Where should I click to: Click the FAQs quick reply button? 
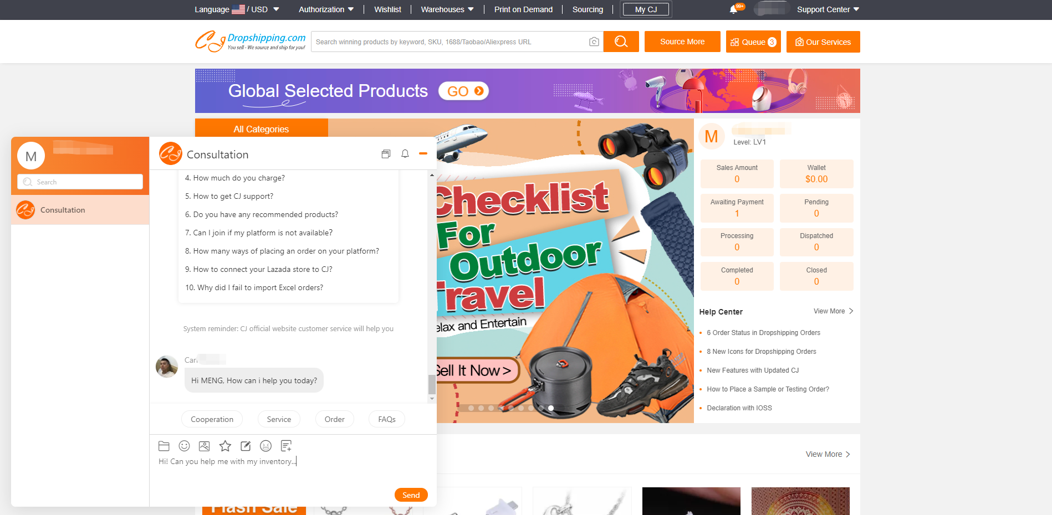coord(387,419)
